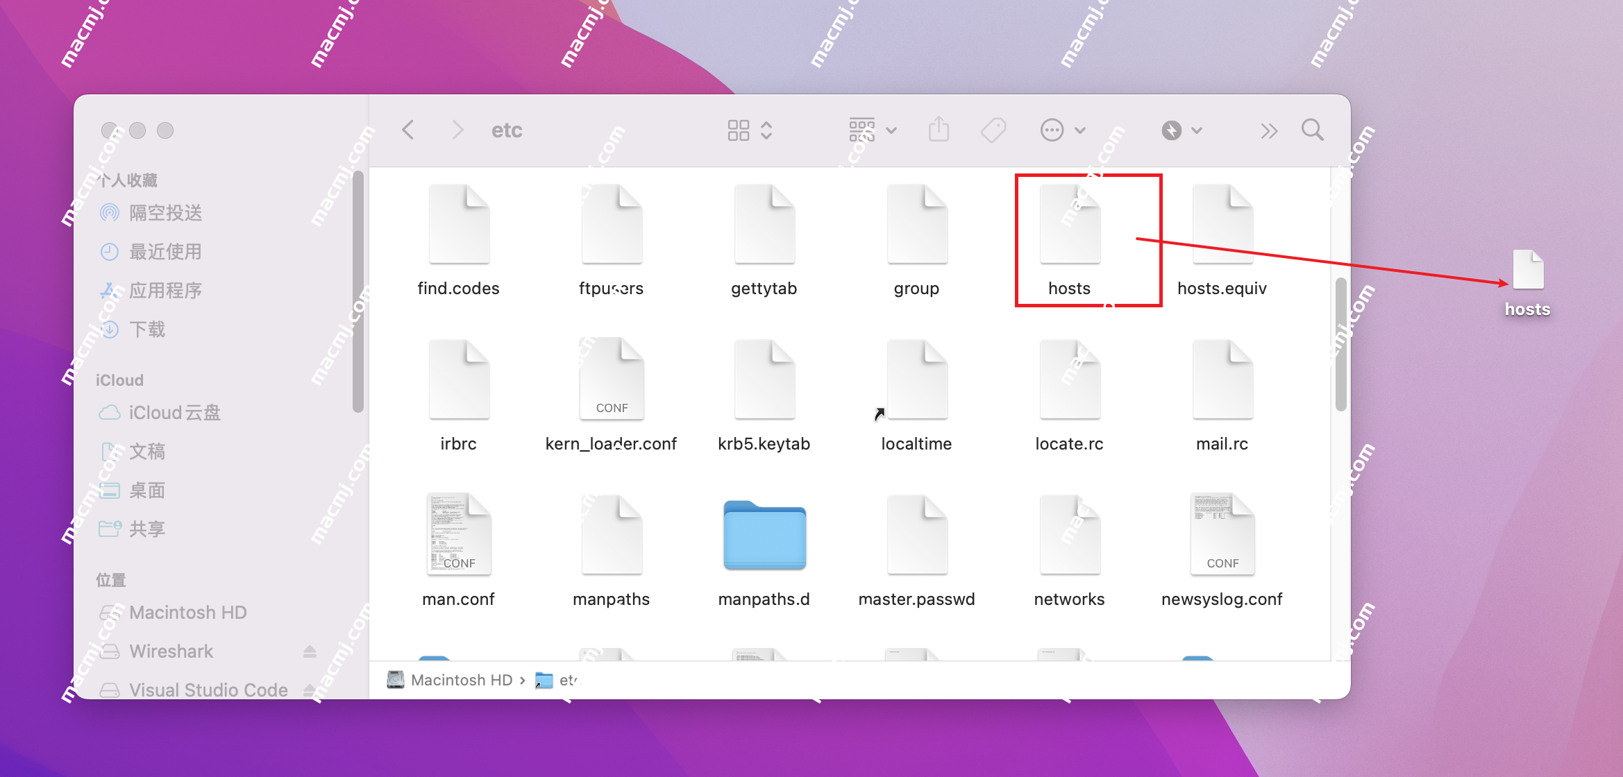This screenshot has width=1623, height=777.
Task: Select kern_loader.conf file
Action: click(611, 395)
